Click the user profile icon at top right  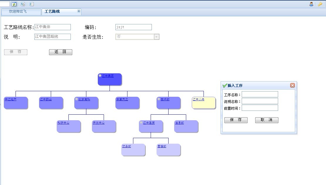(311, 4)
